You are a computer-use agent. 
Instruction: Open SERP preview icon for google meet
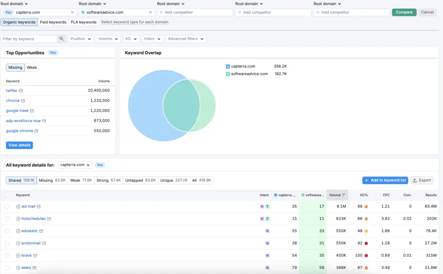(x=32, y=111)
